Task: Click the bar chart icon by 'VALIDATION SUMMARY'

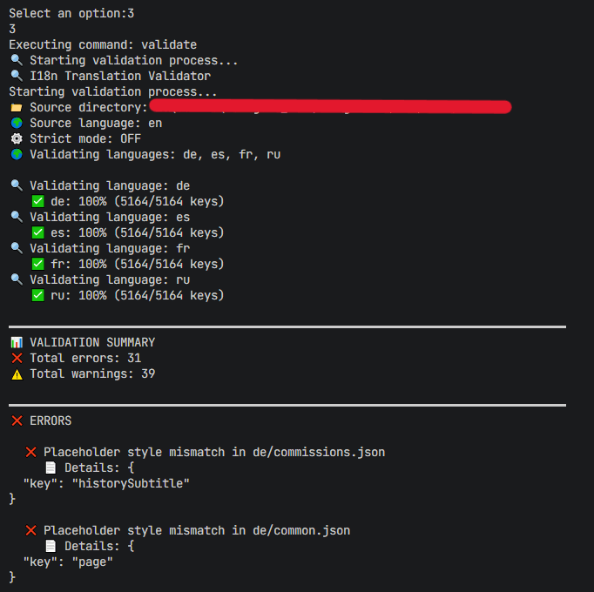Action: pyautogui.click(x=17, y=342)
